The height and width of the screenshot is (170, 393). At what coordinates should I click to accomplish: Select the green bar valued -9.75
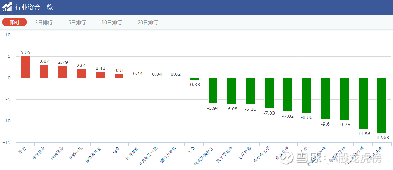[x=344, y=99]
